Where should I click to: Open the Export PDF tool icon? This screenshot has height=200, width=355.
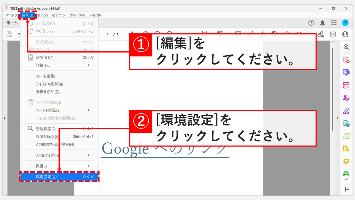[346, 72]
